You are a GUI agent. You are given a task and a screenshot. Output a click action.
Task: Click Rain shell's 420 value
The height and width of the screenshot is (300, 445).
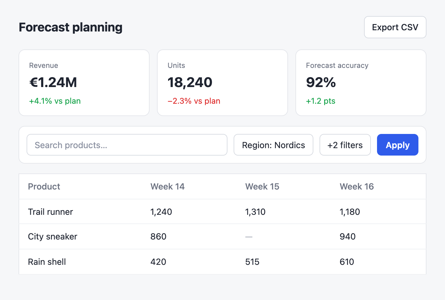[x=159, y=262]
